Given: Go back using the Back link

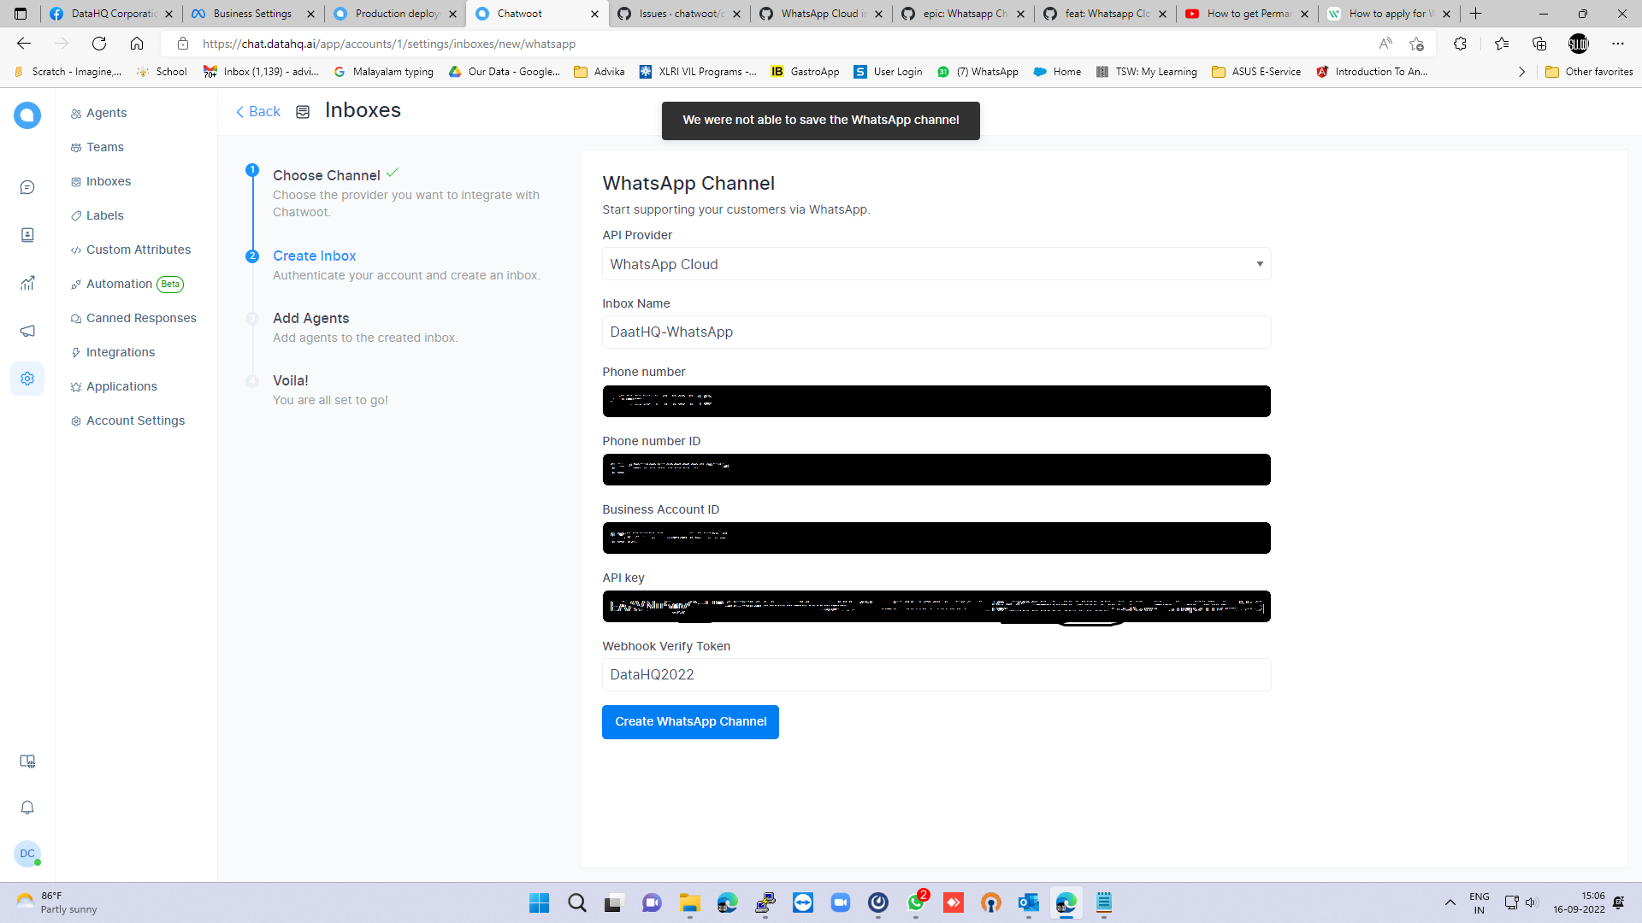Looking at the screenshot, I should click(257, 111).
